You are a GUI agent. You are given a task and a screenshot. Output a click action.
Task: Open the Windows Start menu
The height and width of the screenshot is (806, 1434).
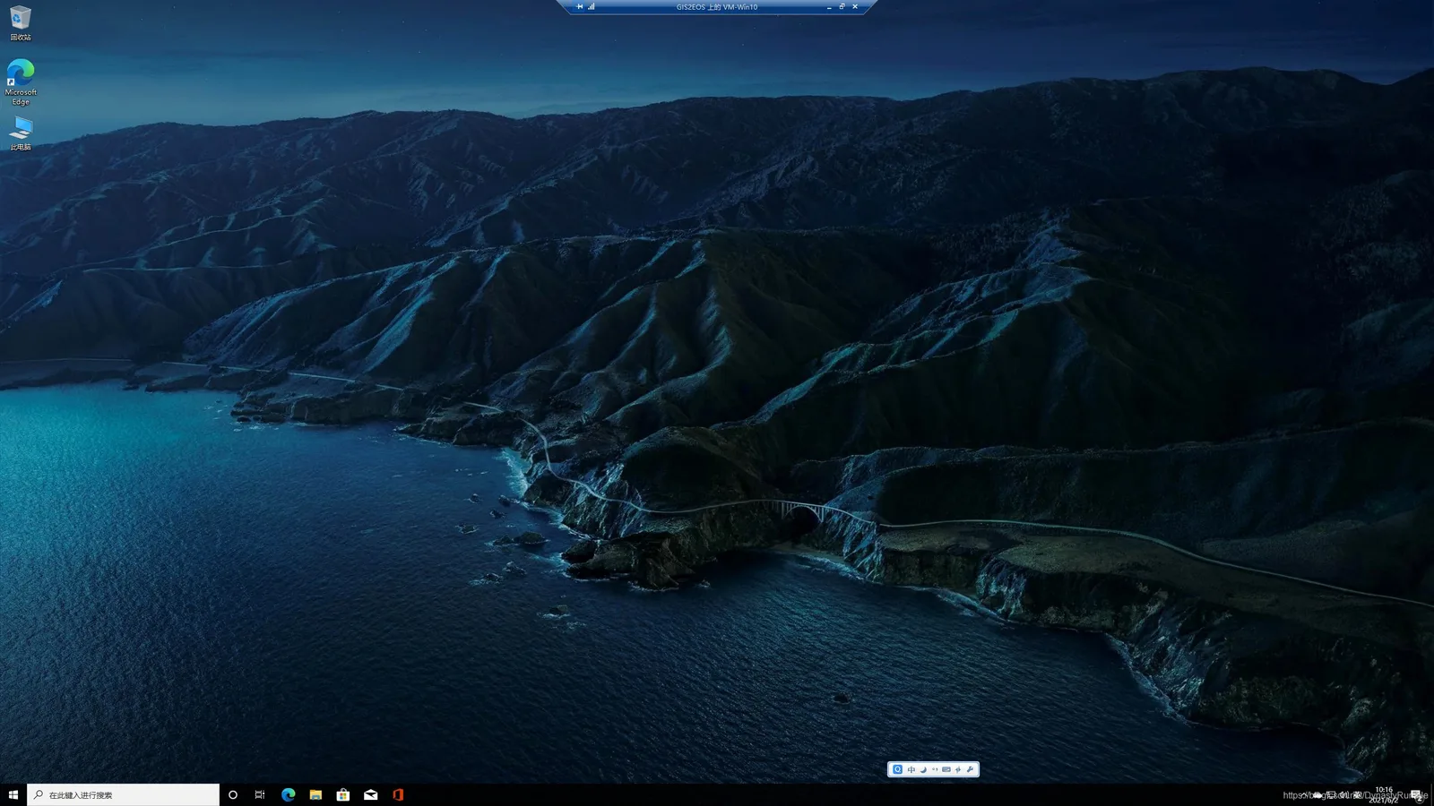[13, 795]
